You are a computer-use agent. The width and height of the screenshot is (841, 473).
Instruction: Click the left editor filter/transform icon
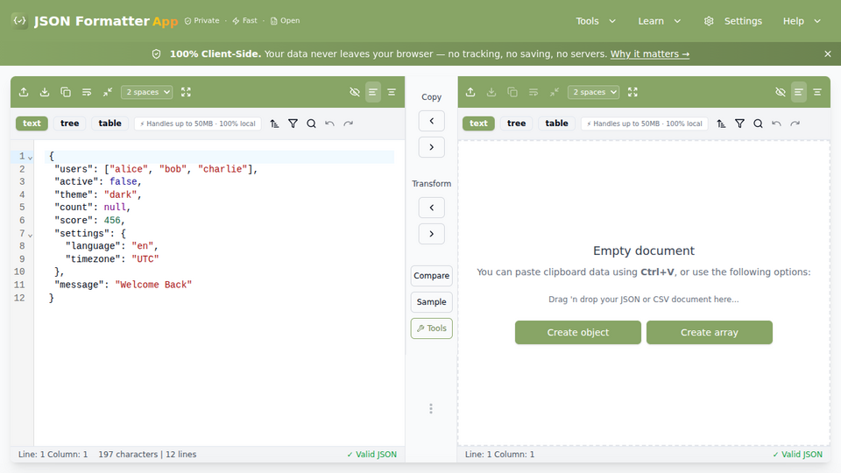pos(293,124)
